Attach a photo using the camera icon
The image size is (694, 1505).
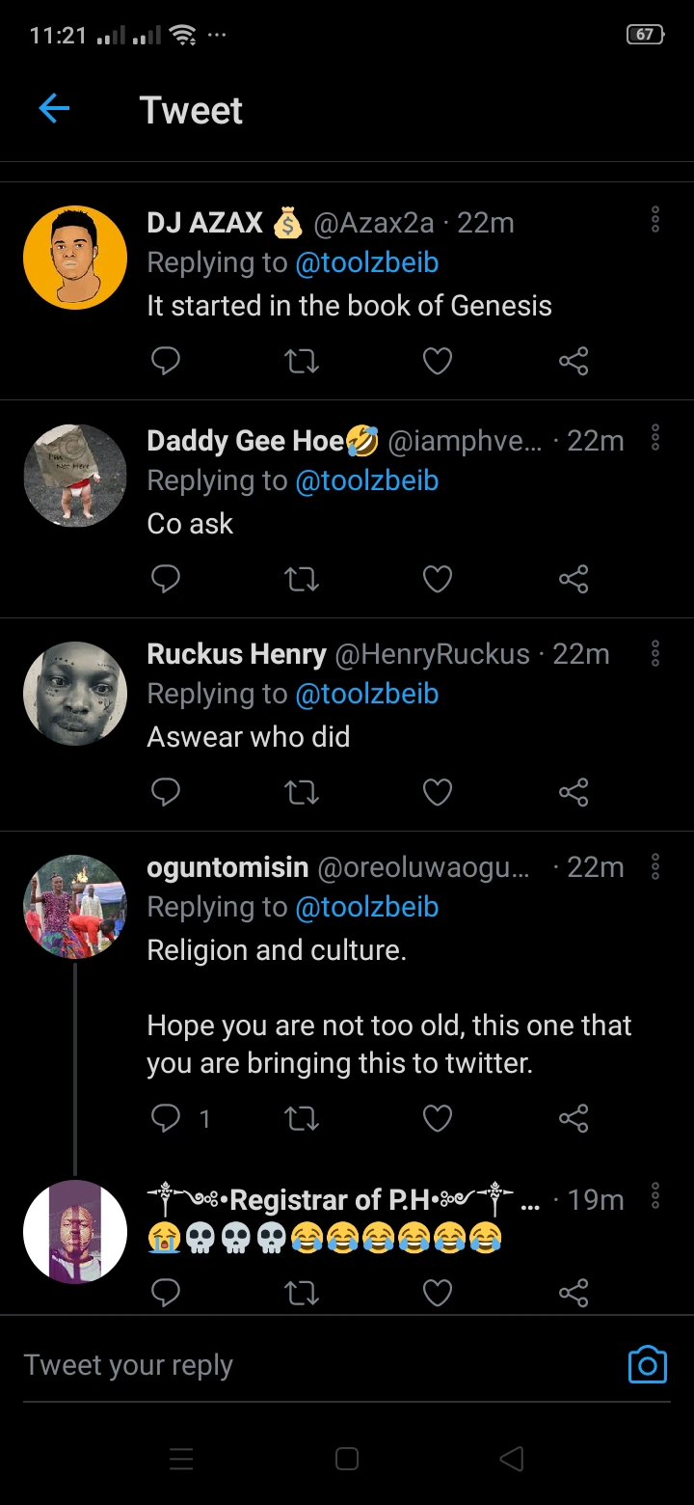pos(647,1364)
